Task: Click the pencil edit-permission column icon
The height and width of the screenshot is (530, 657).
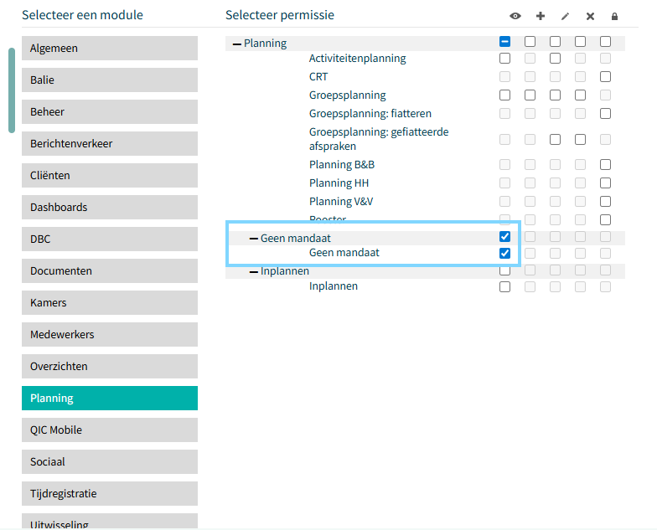Action: pos(565,17)
